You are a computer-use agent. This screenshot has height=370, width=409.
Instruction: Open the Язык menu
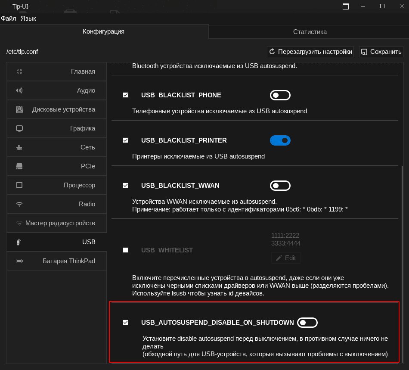[28, 19]
